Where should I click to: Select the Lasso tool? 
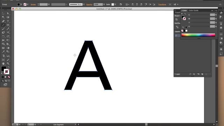click(x=8, y=17)
